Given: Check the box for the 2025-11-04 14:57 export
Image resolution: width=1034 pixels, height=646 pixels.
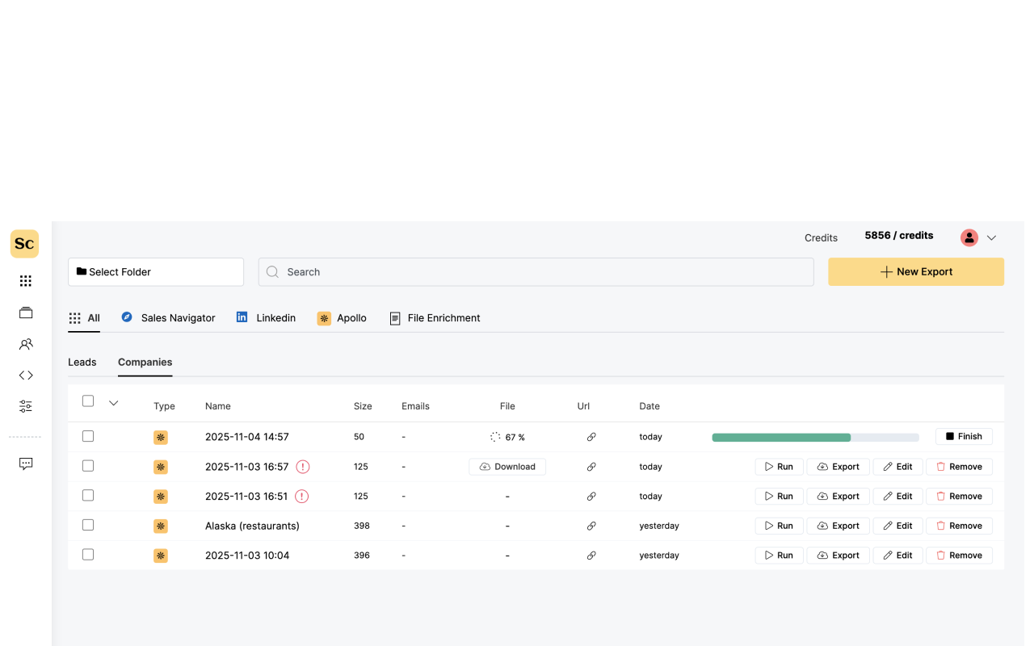Looking at the screenshot, I should [x=88, y=435].
